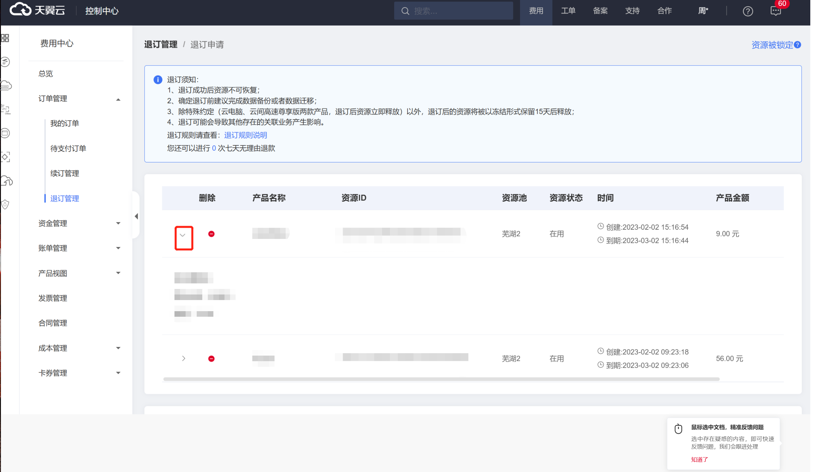Image resolution: width=814 pixels, height=472 pixels.
Task: Click the cloud upload icon in left rail
Action: tap(6, 182)
